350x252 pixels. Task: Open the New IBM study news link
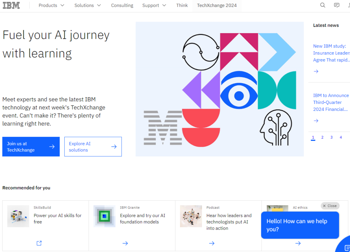332,53
